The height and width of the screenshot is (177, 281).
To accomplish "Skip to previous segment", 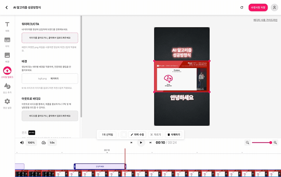I will point(131,143).
